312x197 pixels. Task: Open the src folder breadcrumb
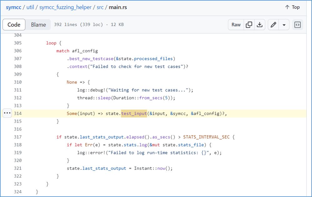(x=100, y=8)
